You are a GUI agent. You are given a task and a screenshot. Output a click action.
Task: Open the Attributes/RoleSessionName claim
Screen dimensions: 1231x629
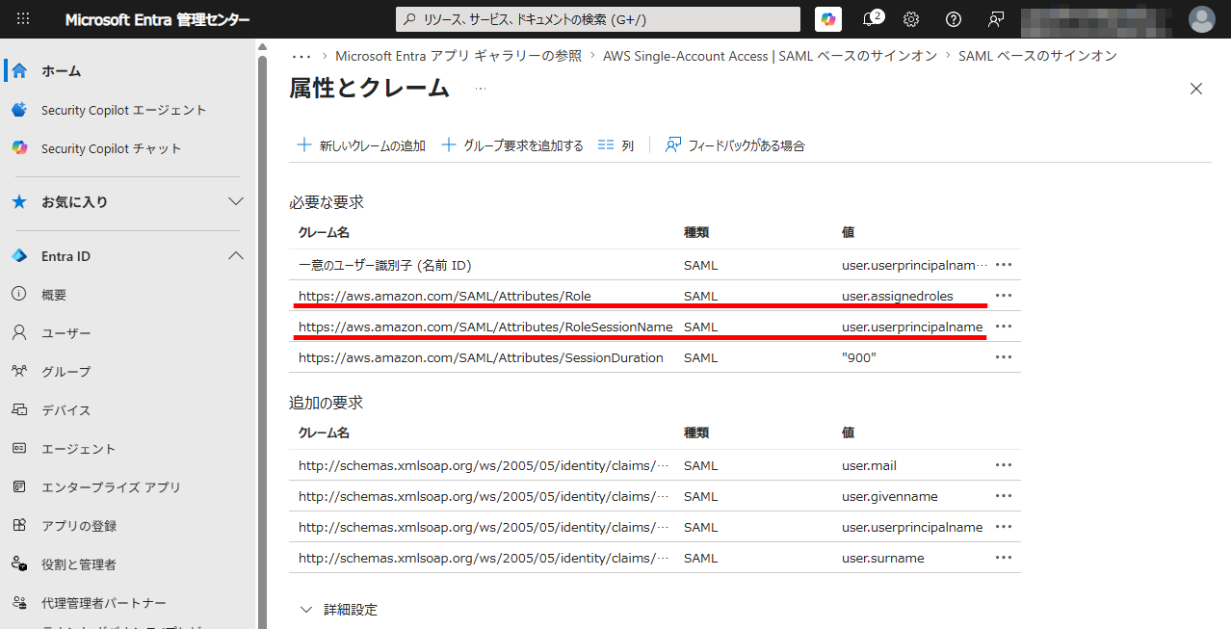coord(485,327)
